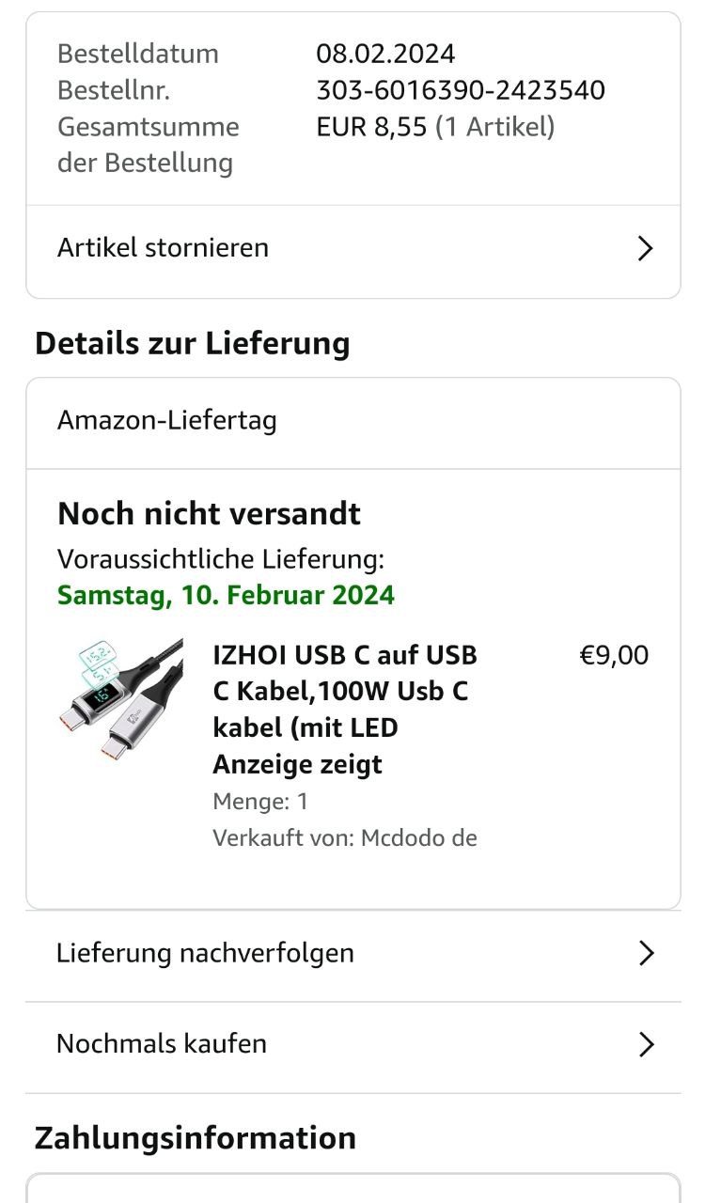The width and height of the screenshot is (705, 1203).
Task: Tap the order total EUR 8,55
Action: (x=372, y=127)
